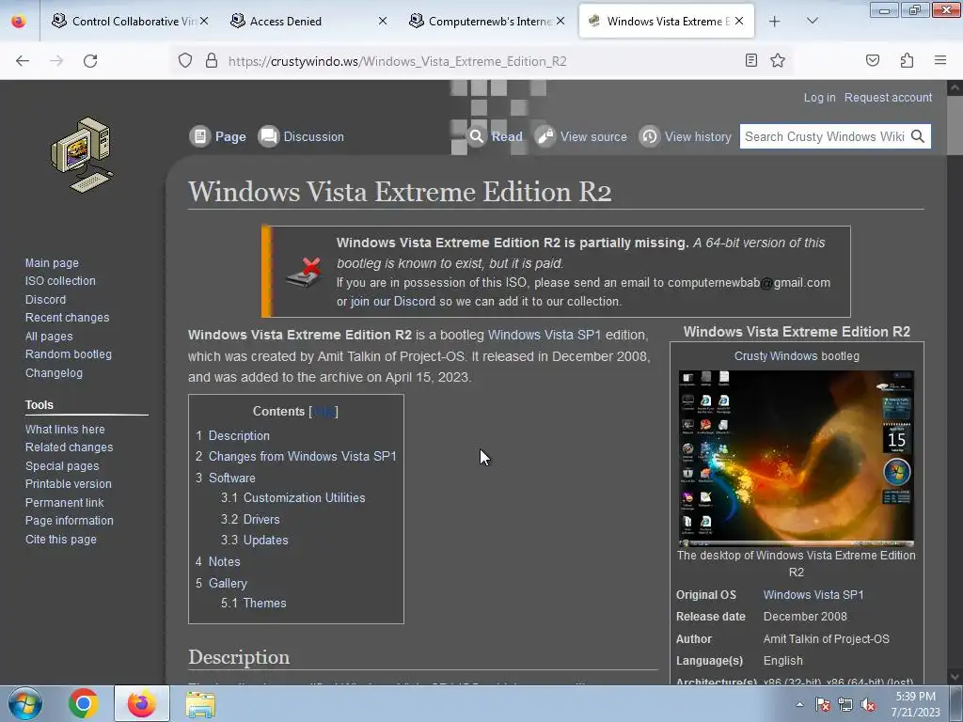Click What links here tool
The height and width of the screenshot is (722, 963).
tap(65, 429)
